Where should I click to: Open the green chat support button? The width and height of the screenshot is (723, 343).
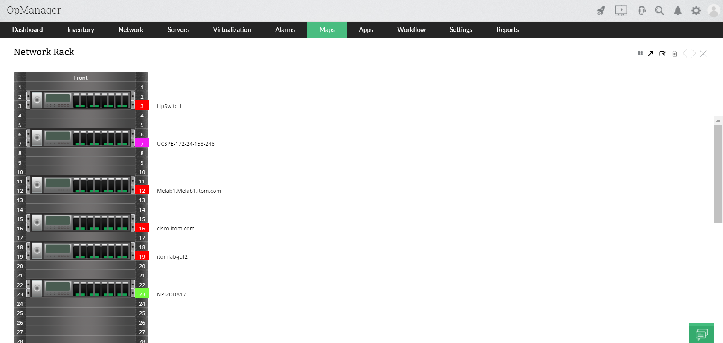[x=701, y=334]
